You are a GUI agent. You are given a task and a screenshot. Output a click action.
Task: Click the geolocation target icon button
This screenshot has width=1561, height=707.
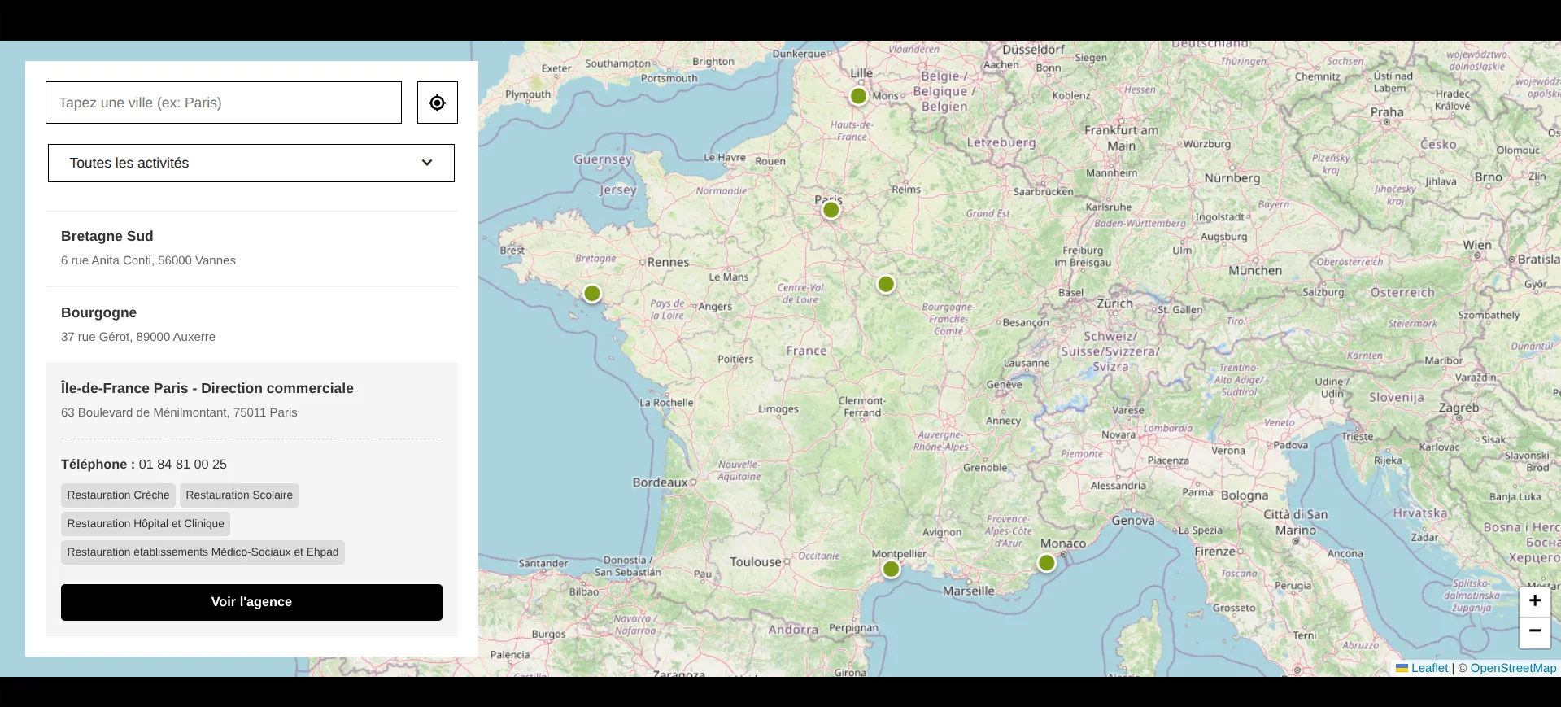click(438, 103)
